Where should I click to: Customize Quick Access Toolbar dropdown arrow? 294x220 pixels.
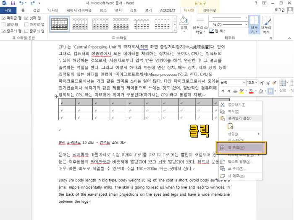pos(39,3)
